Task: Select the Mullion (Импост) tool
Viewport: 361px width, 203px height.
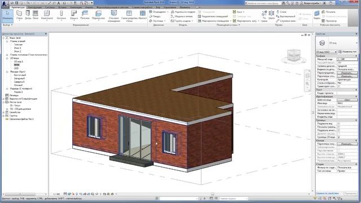Action: click(143, 15)
